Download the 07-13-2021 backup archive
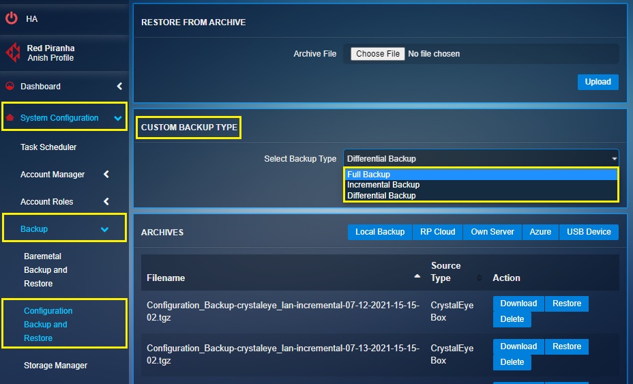The height and width of the screenshot is (384, 633). tap(518, 346)
